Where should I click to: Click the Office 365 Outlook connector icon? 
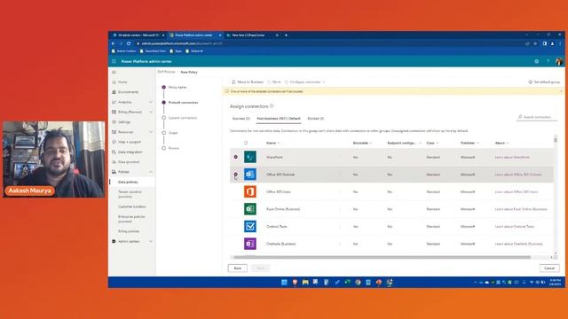(250, 175)
